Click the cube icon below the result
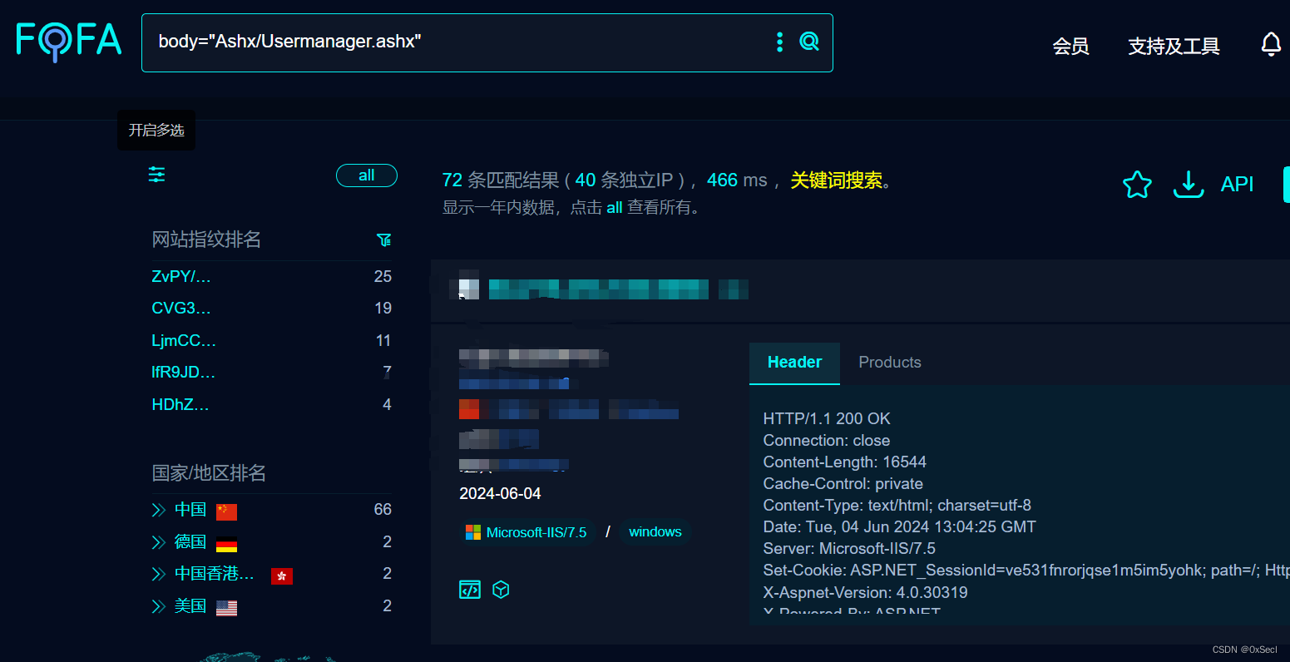The image size is (1290, 662). pos(501,589)
